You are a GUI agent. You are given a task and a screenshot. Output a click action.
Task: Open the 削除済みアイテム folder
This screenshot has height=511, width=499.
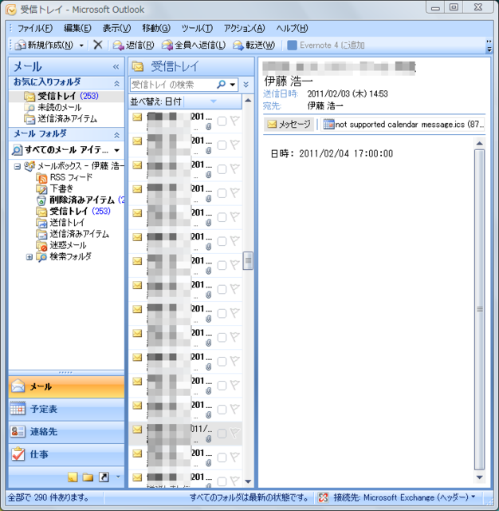tap(80, 200)
